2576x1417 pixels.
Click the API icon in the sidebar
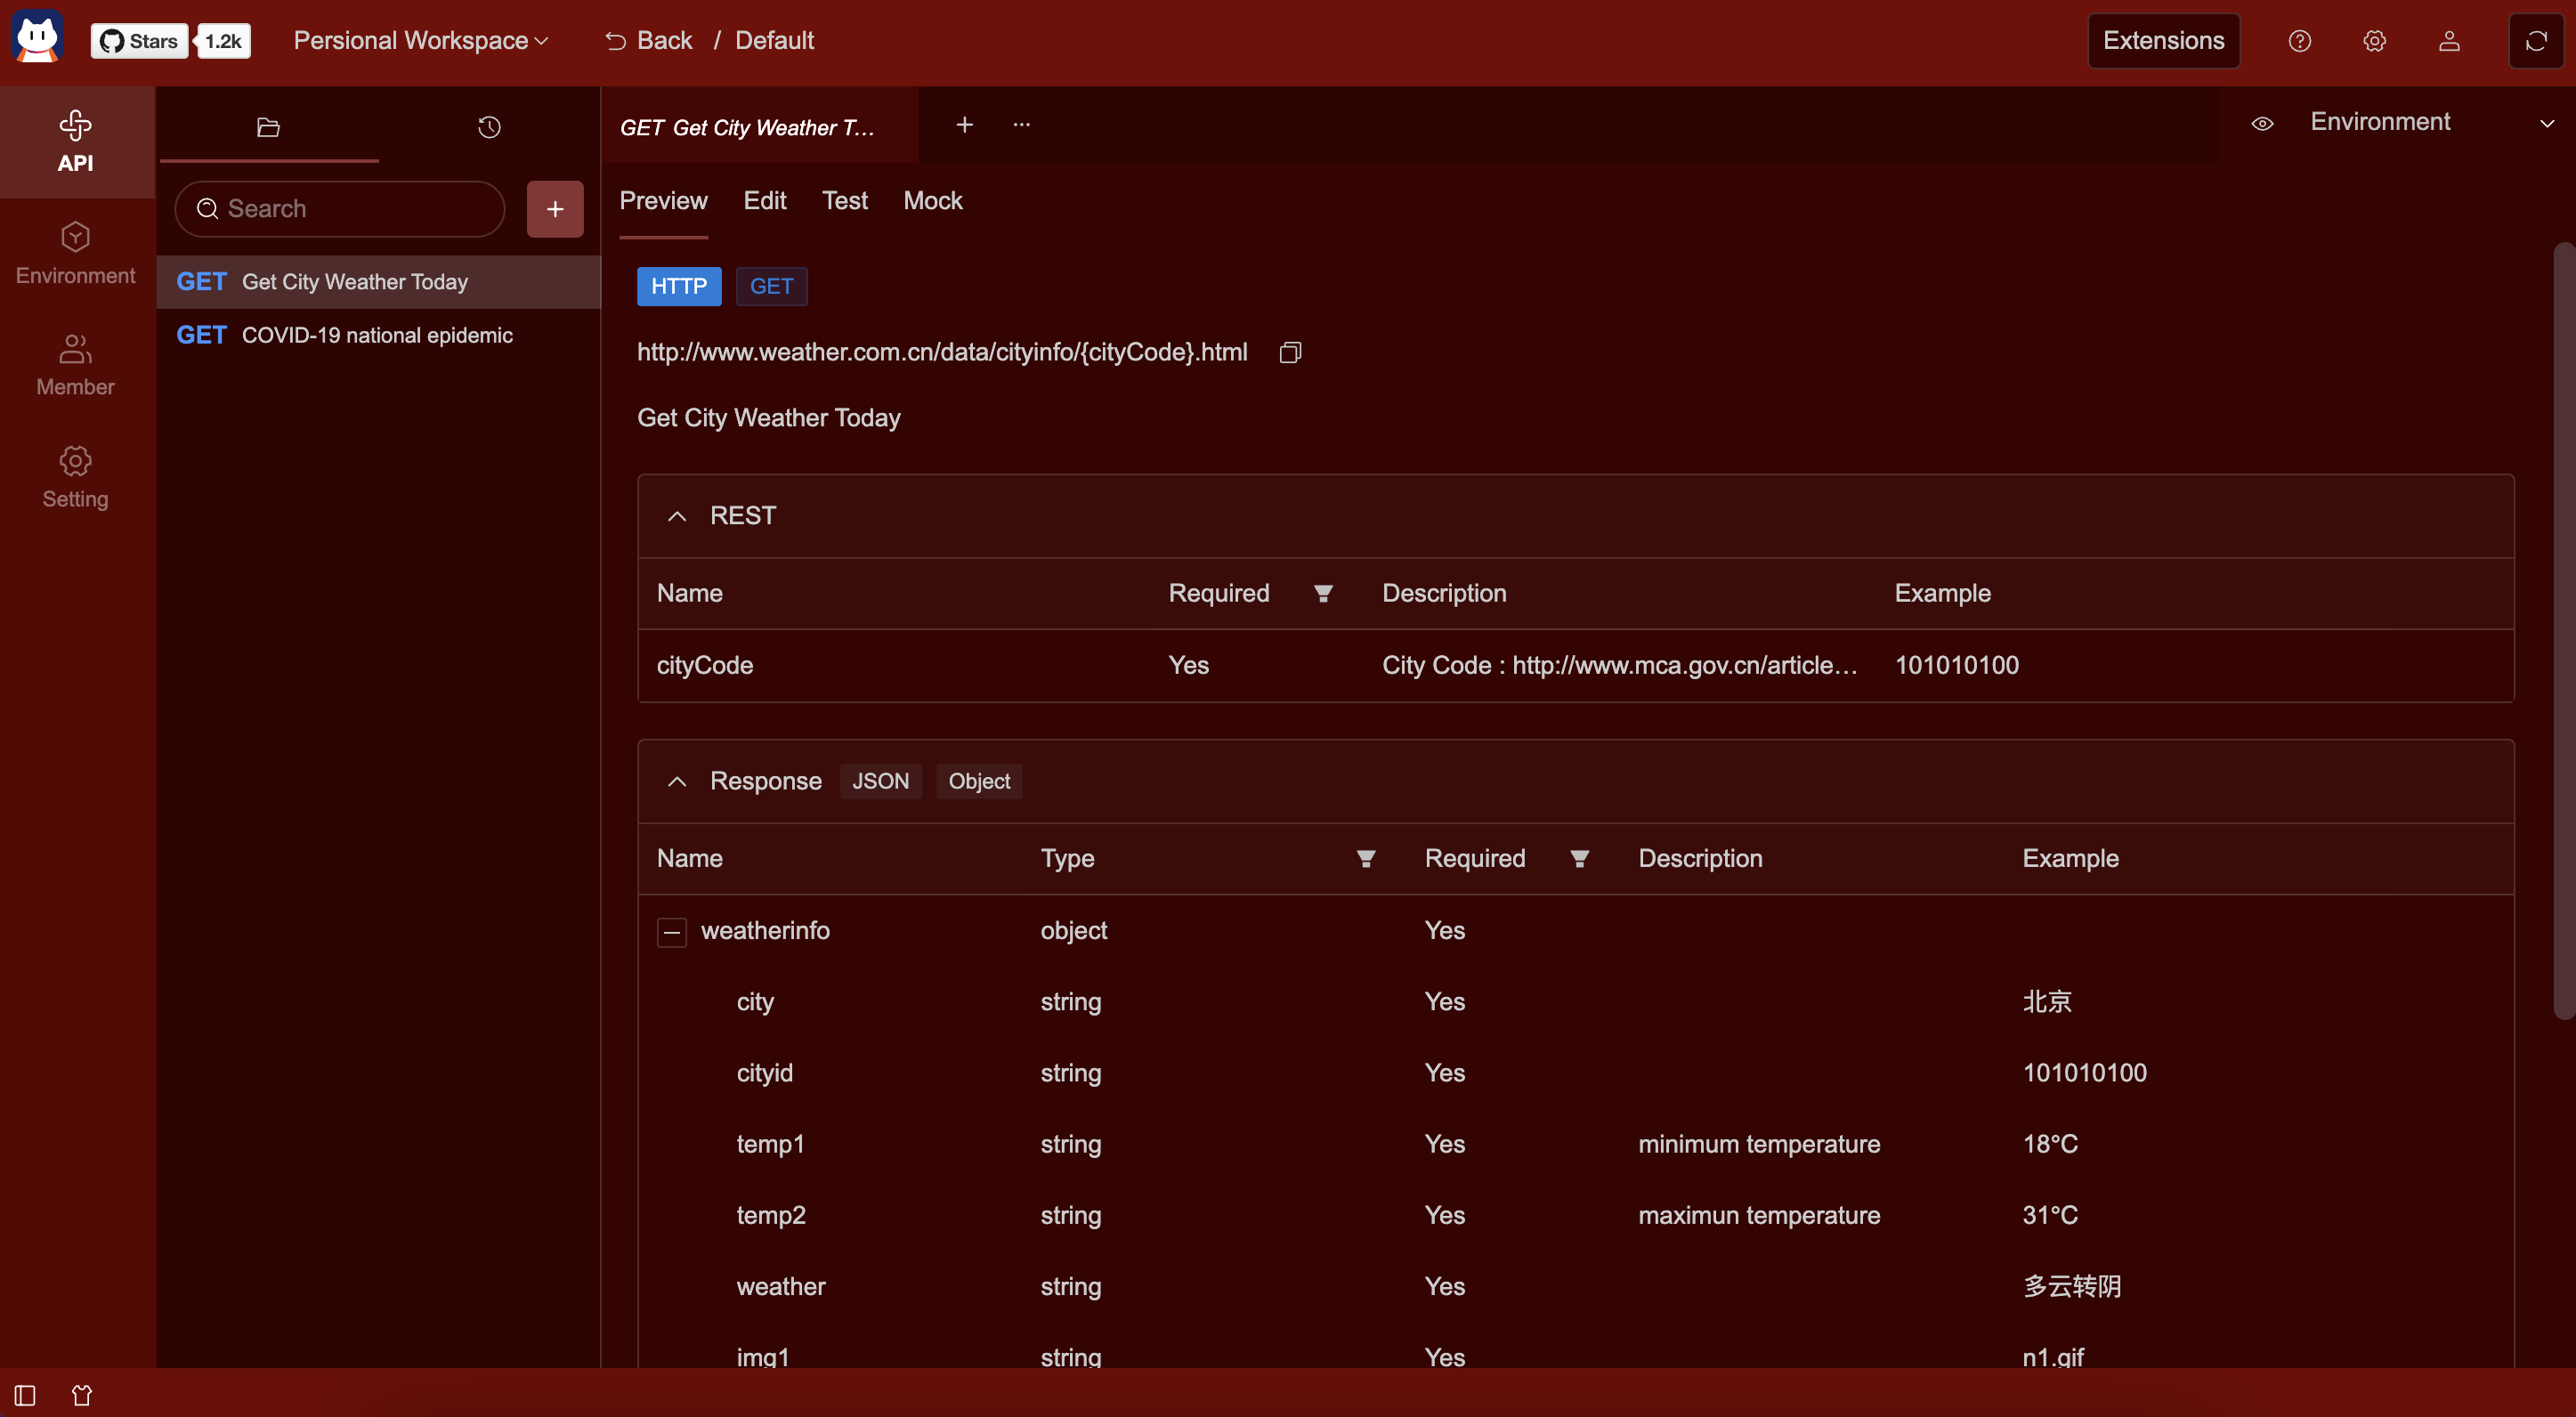[x=75, y=142]
